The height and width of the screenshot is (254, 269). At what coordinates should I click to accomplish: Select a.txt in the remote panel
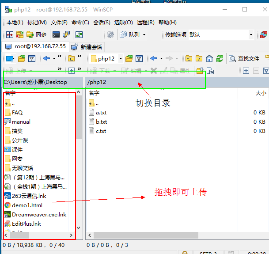pos(101,113)
